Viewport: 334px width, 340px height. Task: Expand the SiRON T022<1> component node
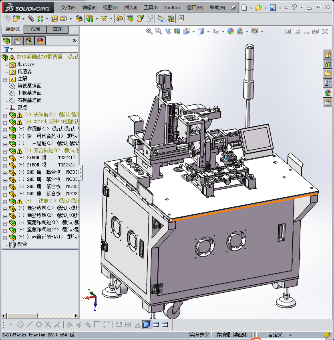(5, 158)
